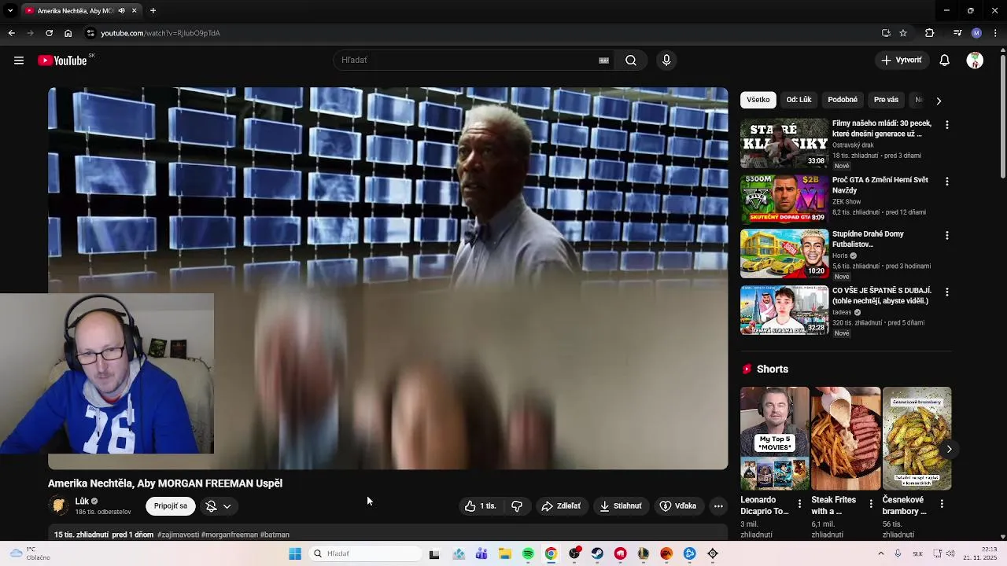The height and width of the screenshot is (566, 1007).
Task: Click the #morganfreeman hashtag
Action: click(x=230, y=535)
